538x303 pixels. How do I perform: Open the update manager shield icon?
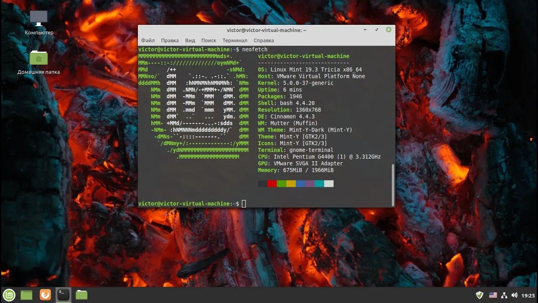[x=480, y=295]
